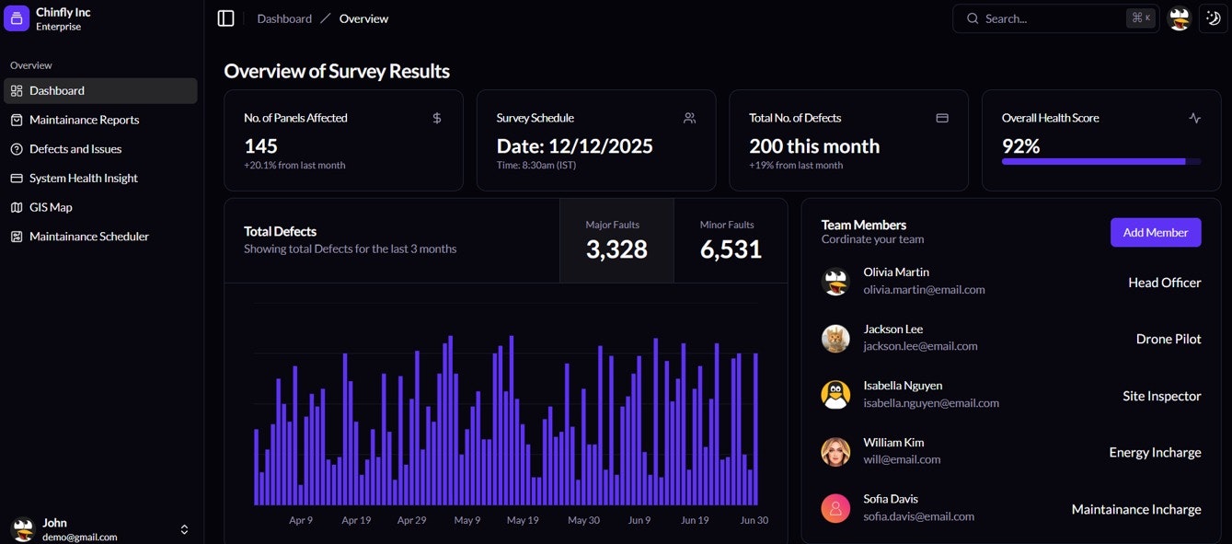Click the Maintainance Scheduler sidebar icon
Screen dimensions: 1232x544
coord(17,237)
